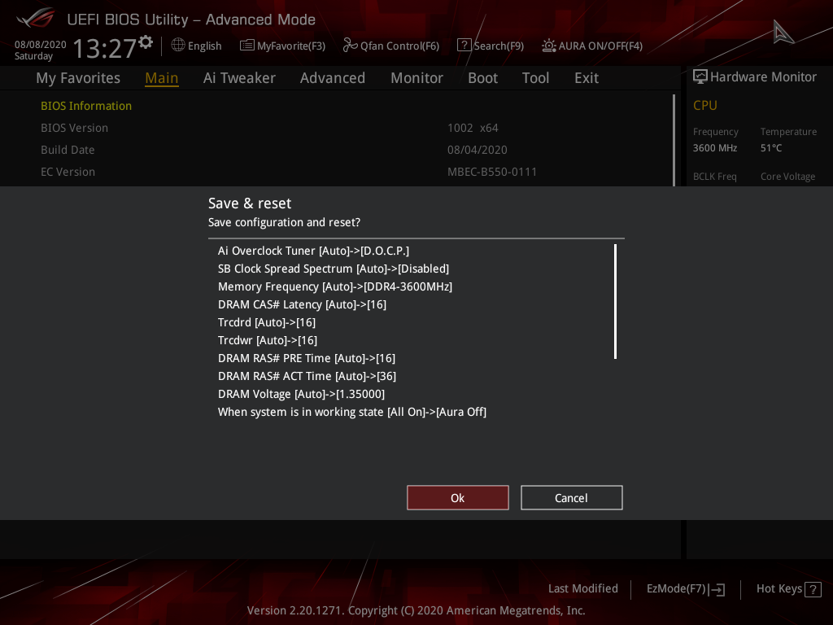Click DRAM CAS# Latency change line
Screen dimensions: 833x625
(x=303, y=304)
